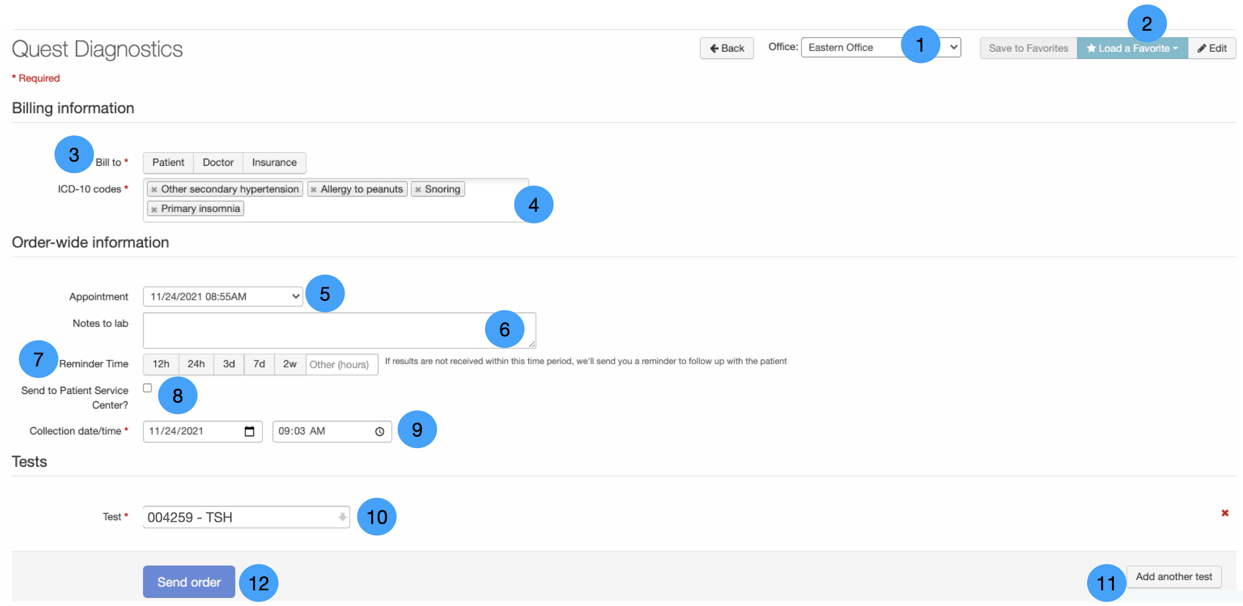1243x606 pixels.
Task: Remove the Primary insomnia tag
Action: click(x=154, y=209)
